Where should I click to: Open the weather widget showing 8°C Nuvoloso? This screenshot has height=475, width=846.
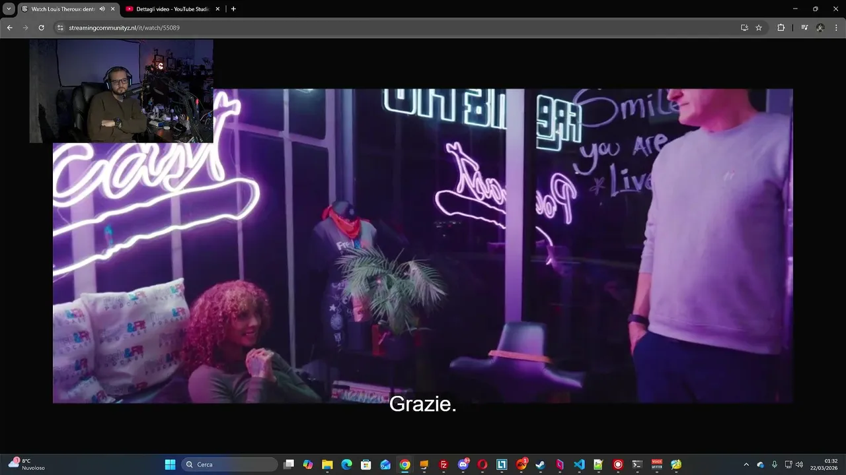[28, 464]
